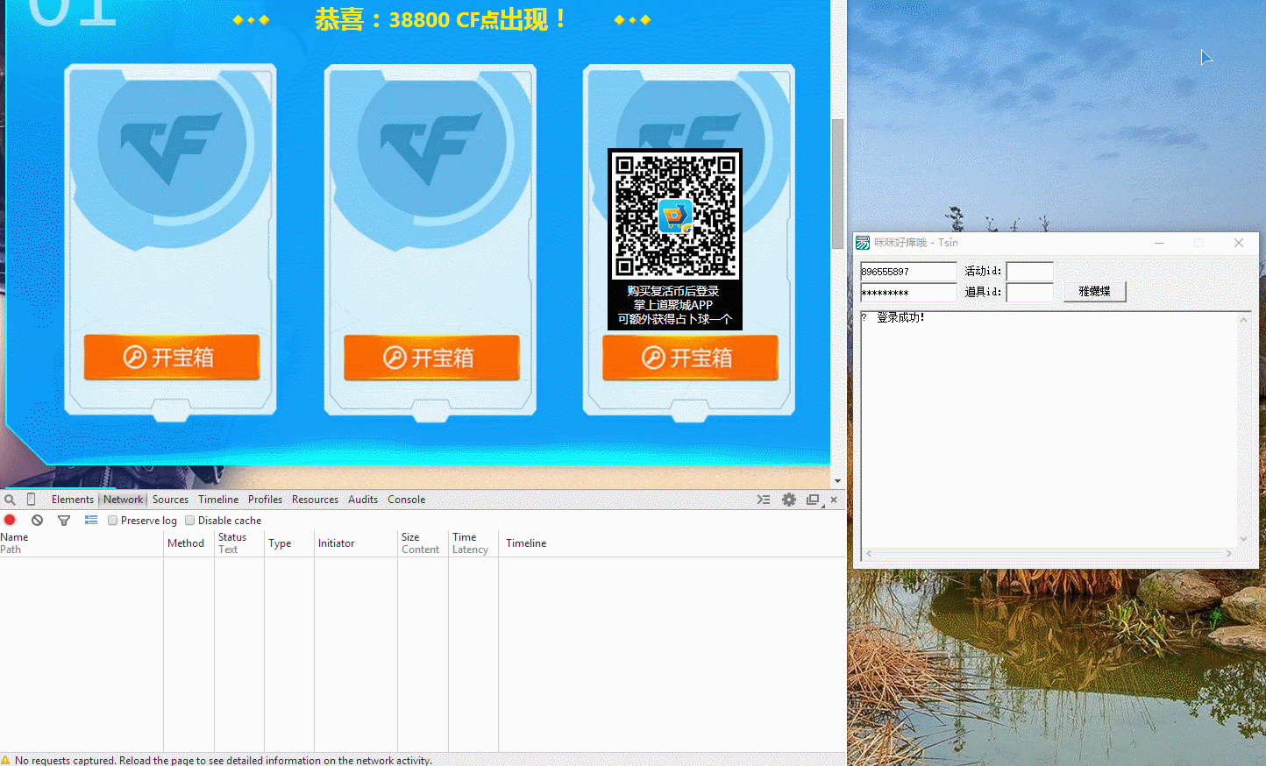The image size is (1266, 766).
Task: Close the DevTools panel
Action: pyautogui.click(x=834, y=500)
